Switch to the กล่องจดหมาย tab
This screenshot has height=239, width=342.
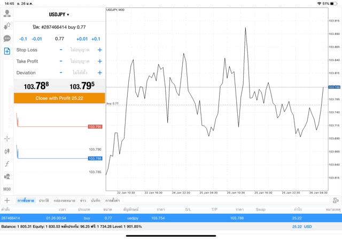tap(64, 201)
